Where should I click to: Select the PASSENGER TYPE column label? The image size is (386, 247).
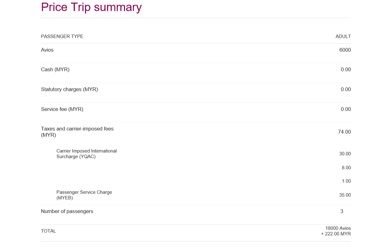click(x=62, y=36)
